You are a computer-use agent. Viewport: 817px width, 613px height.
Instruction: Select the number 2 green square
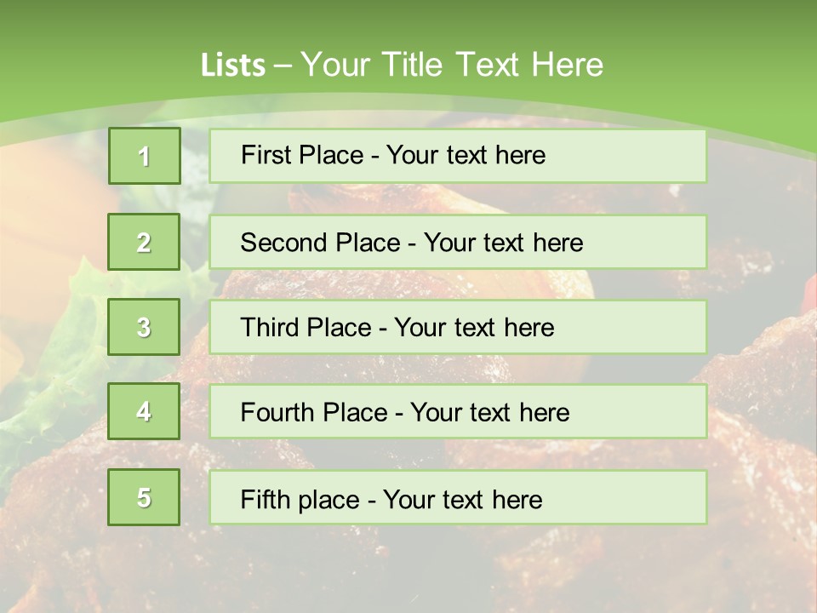point(144,242)
